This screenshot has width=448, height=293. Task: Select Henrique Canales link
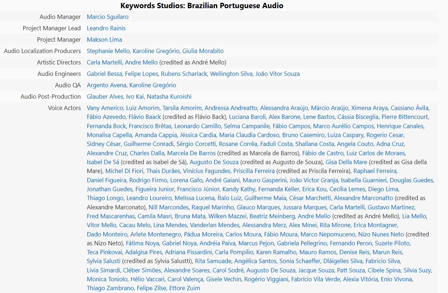coord(400,126)
